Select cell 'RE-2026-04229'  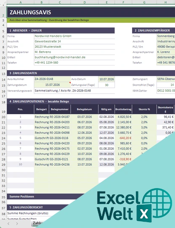point(60,154)
